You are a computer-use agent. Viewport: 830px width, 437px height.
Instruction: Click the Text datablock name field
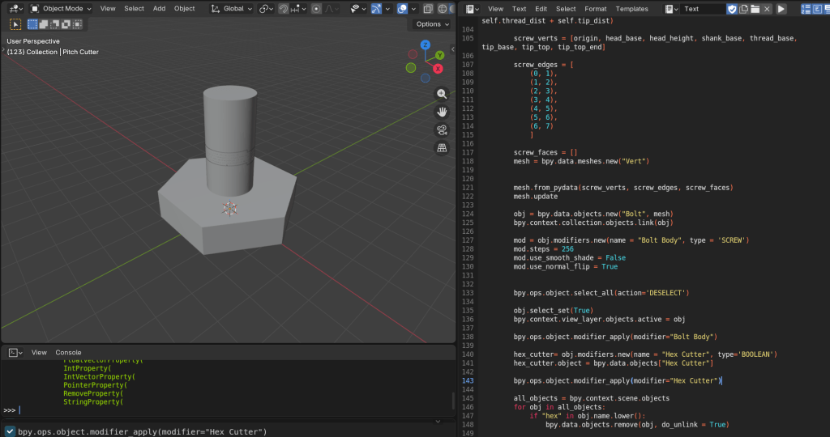tap(701, 9)
